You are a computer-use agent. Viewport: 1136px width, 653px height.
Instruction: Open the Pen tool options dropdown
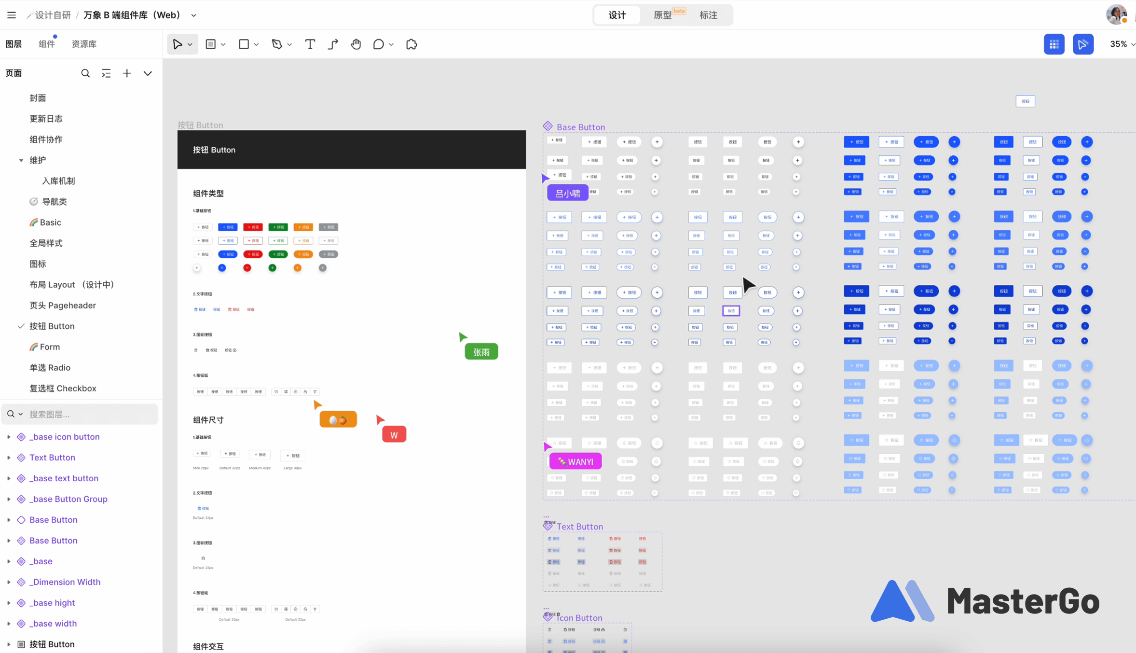(289, 44)
